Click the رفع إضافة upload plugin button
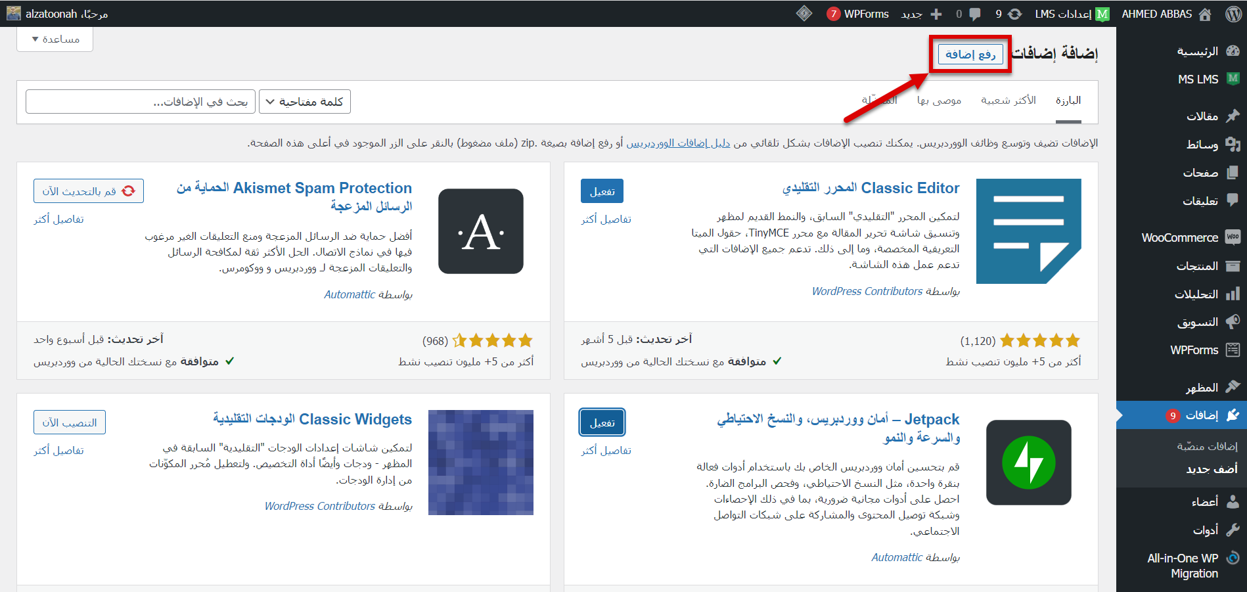Image resolution: width=1247 pixels, height=592 pixels. pos(970,55)
